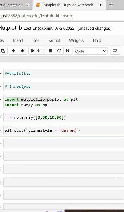Image resolution: width=124 pixels, height=212 pixels.
Task: Click the # linestyle comment cell
Action: 64,86
